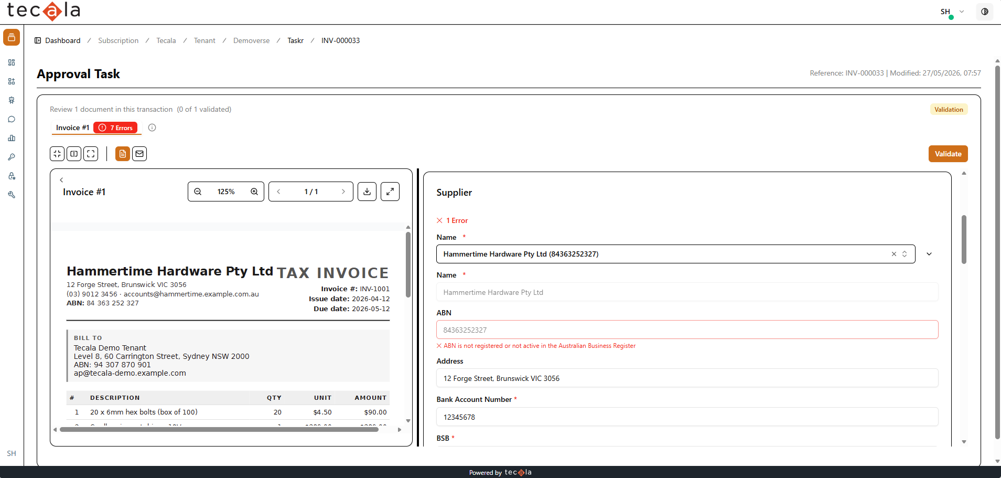Click the Validation status badge
Image resolution: width=1001 pixels, height=478 pixels.
point(949,109)
